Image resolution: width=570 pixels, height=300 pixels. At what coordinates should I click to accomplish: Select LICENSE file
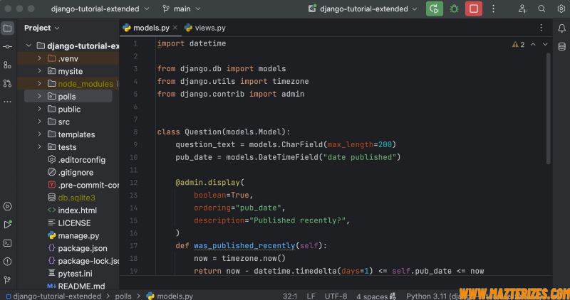point(69,223)
